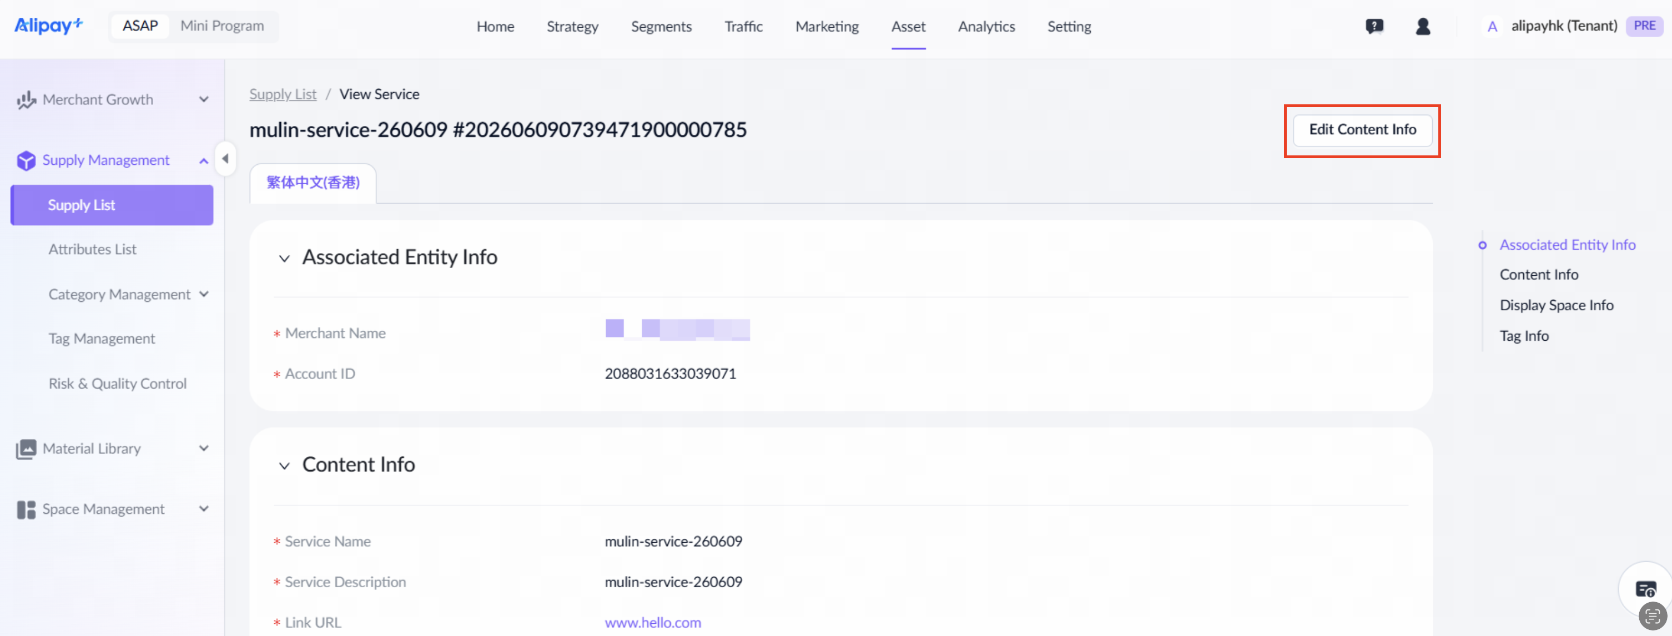The image size is (1672, 636).
Task: Collapse the Associated Entity Info section
Action: click(x=284, y=258)
